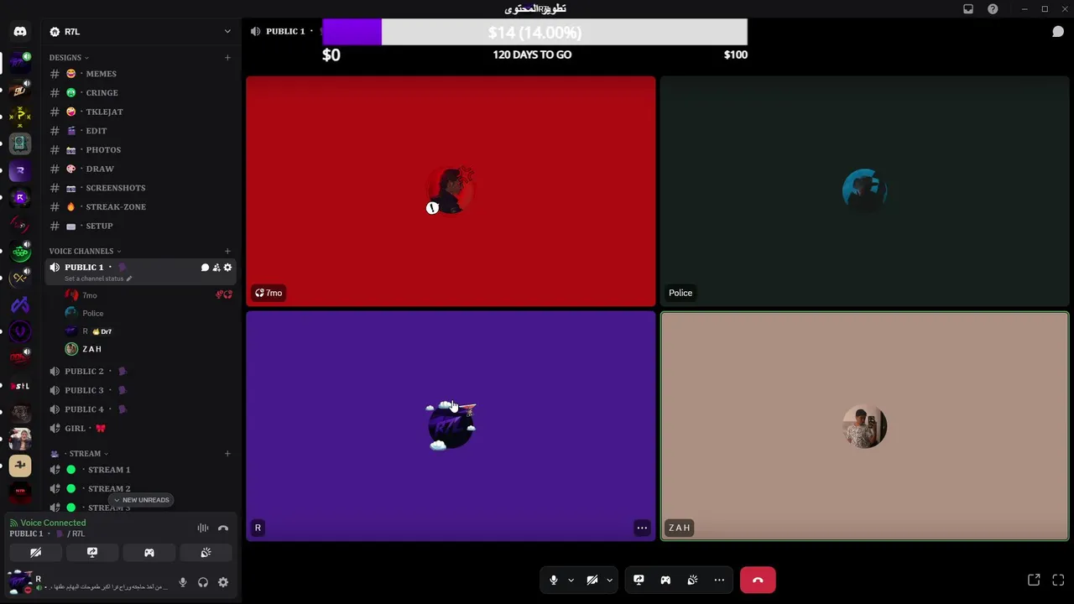Image resolution: width=1074 pixels, height=604 pixels.
Task: Create channel in VOICE CHANNELS category
Action: click(x=227, y=251)
